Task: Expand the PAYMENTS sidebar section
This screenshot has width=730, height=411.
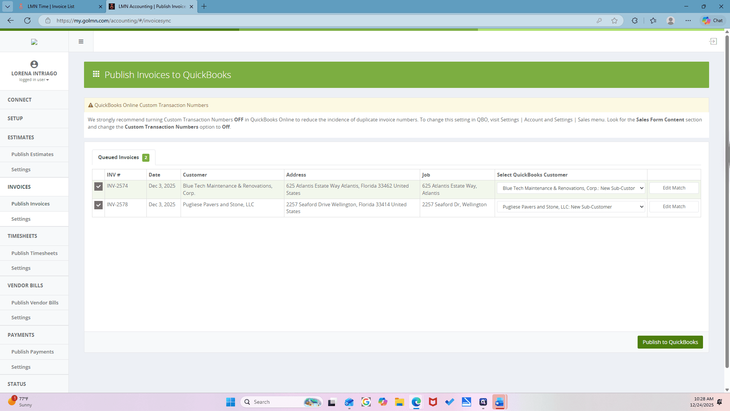Action: tap(34, 335)
